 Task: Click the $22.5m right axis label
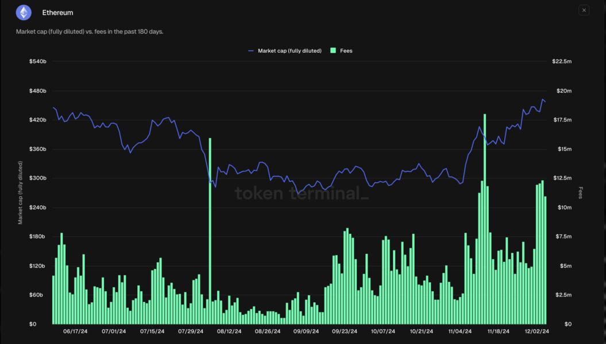point(561,61)
